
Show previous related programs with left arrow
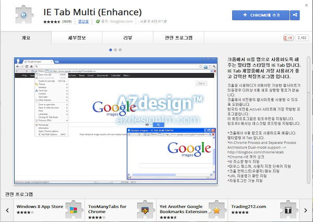[x=7, y=210]
